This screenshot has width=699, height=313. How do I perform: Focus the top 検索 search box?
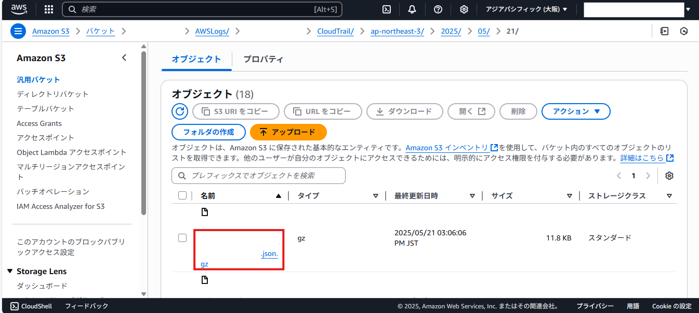point(202,9)
